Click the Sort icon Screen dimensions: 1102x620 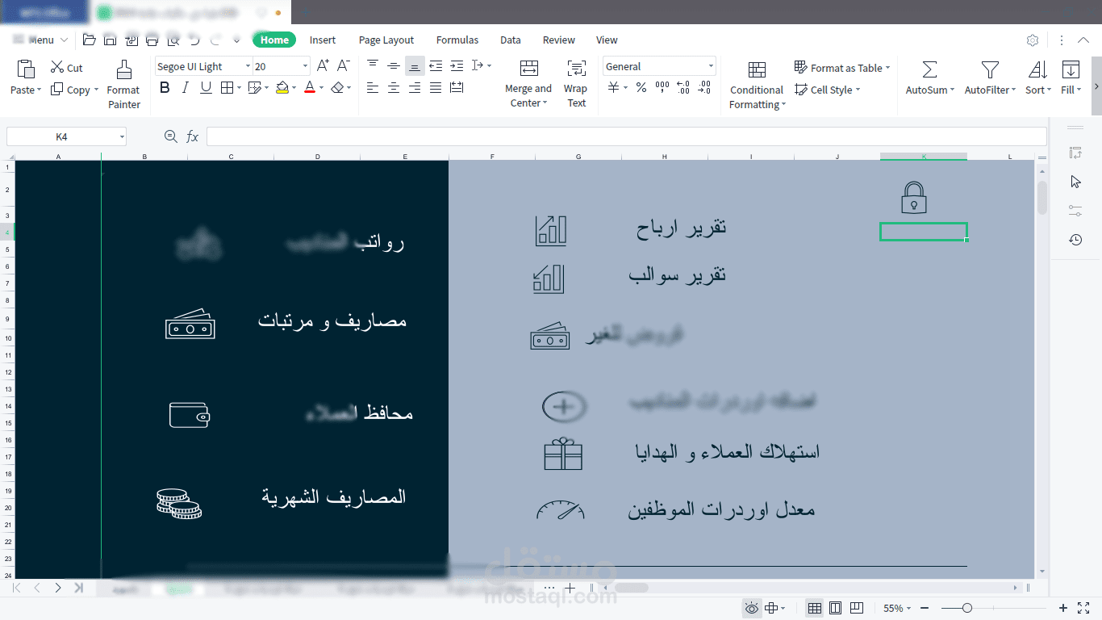[x=1038, y=69]
